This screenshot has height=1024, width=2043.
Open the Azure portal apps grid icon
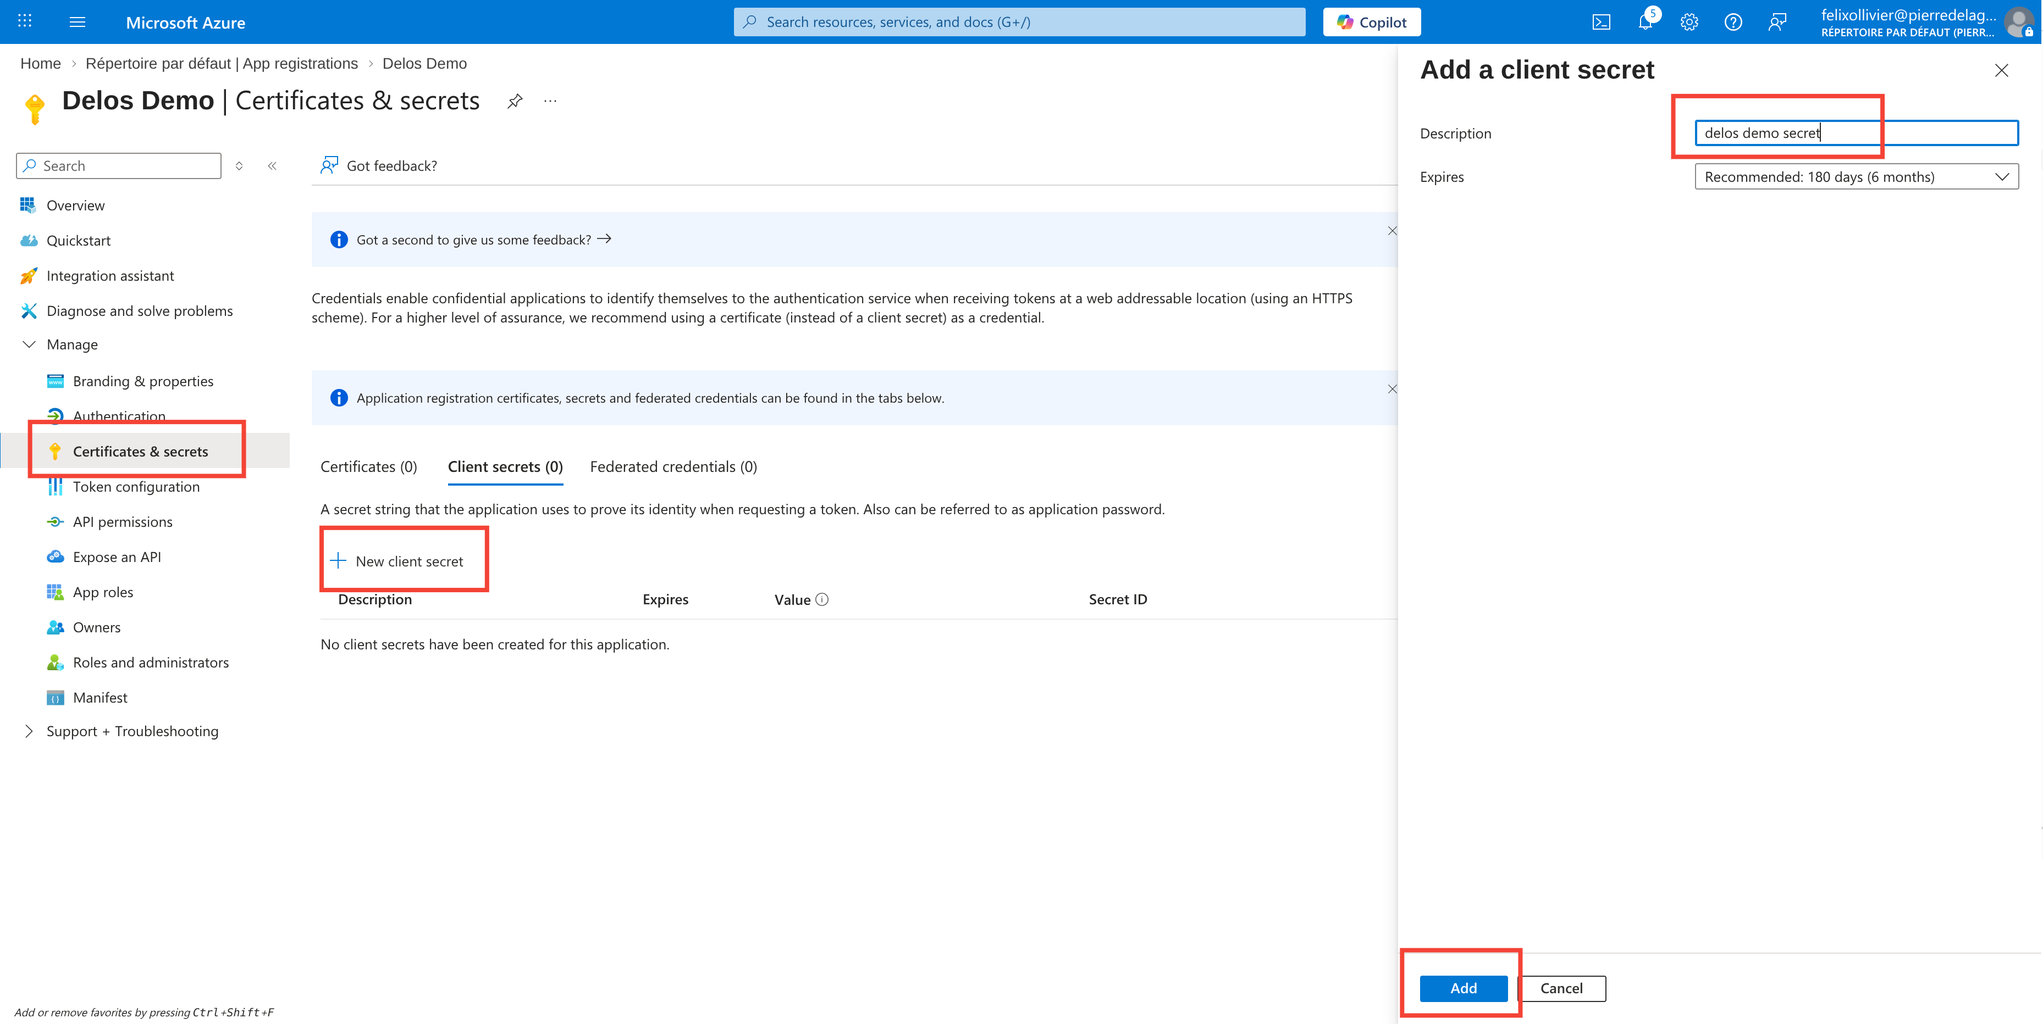[25, 21]
